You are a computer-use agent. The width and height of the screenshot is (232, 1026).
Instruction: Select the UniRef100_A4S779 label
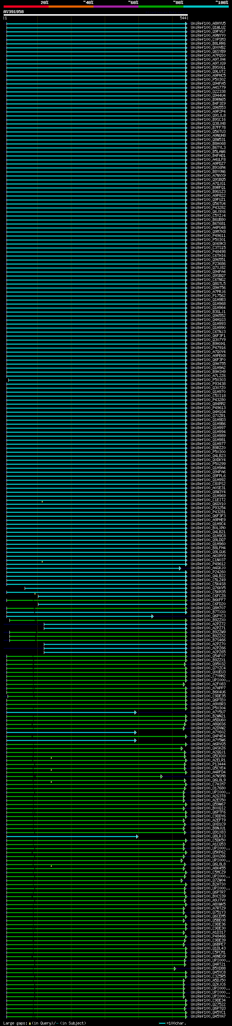[x=208, y=87]
